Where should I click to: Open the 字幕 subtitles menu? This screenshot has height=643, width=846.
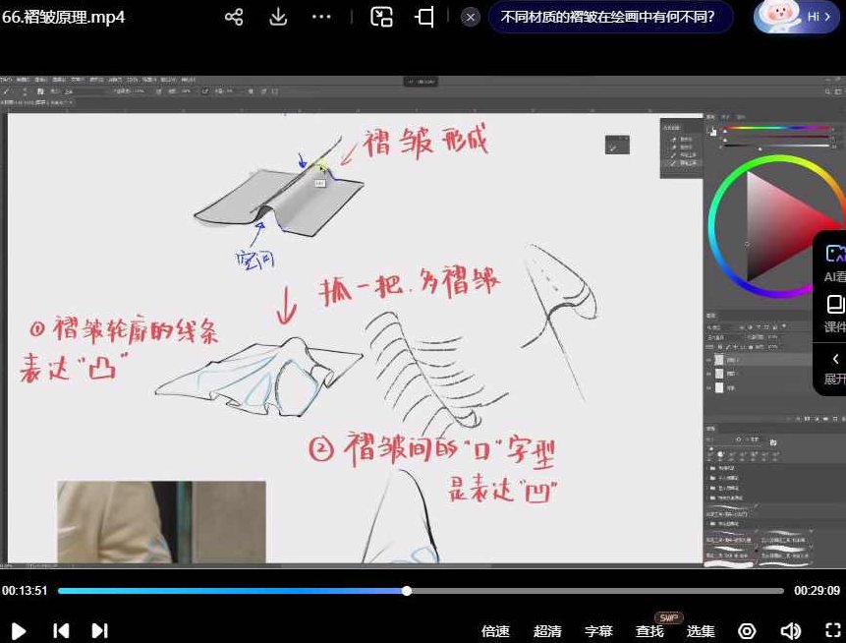click(598, 631)
